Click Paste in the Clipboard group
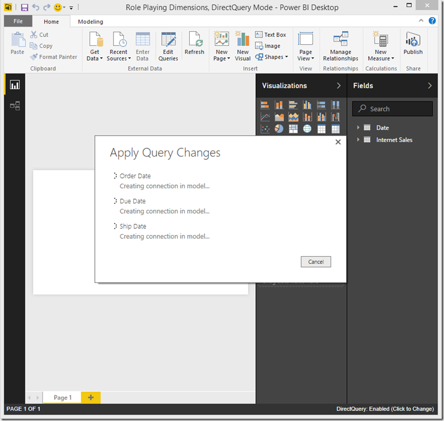The image size is (444, 421). pos(17,43)
